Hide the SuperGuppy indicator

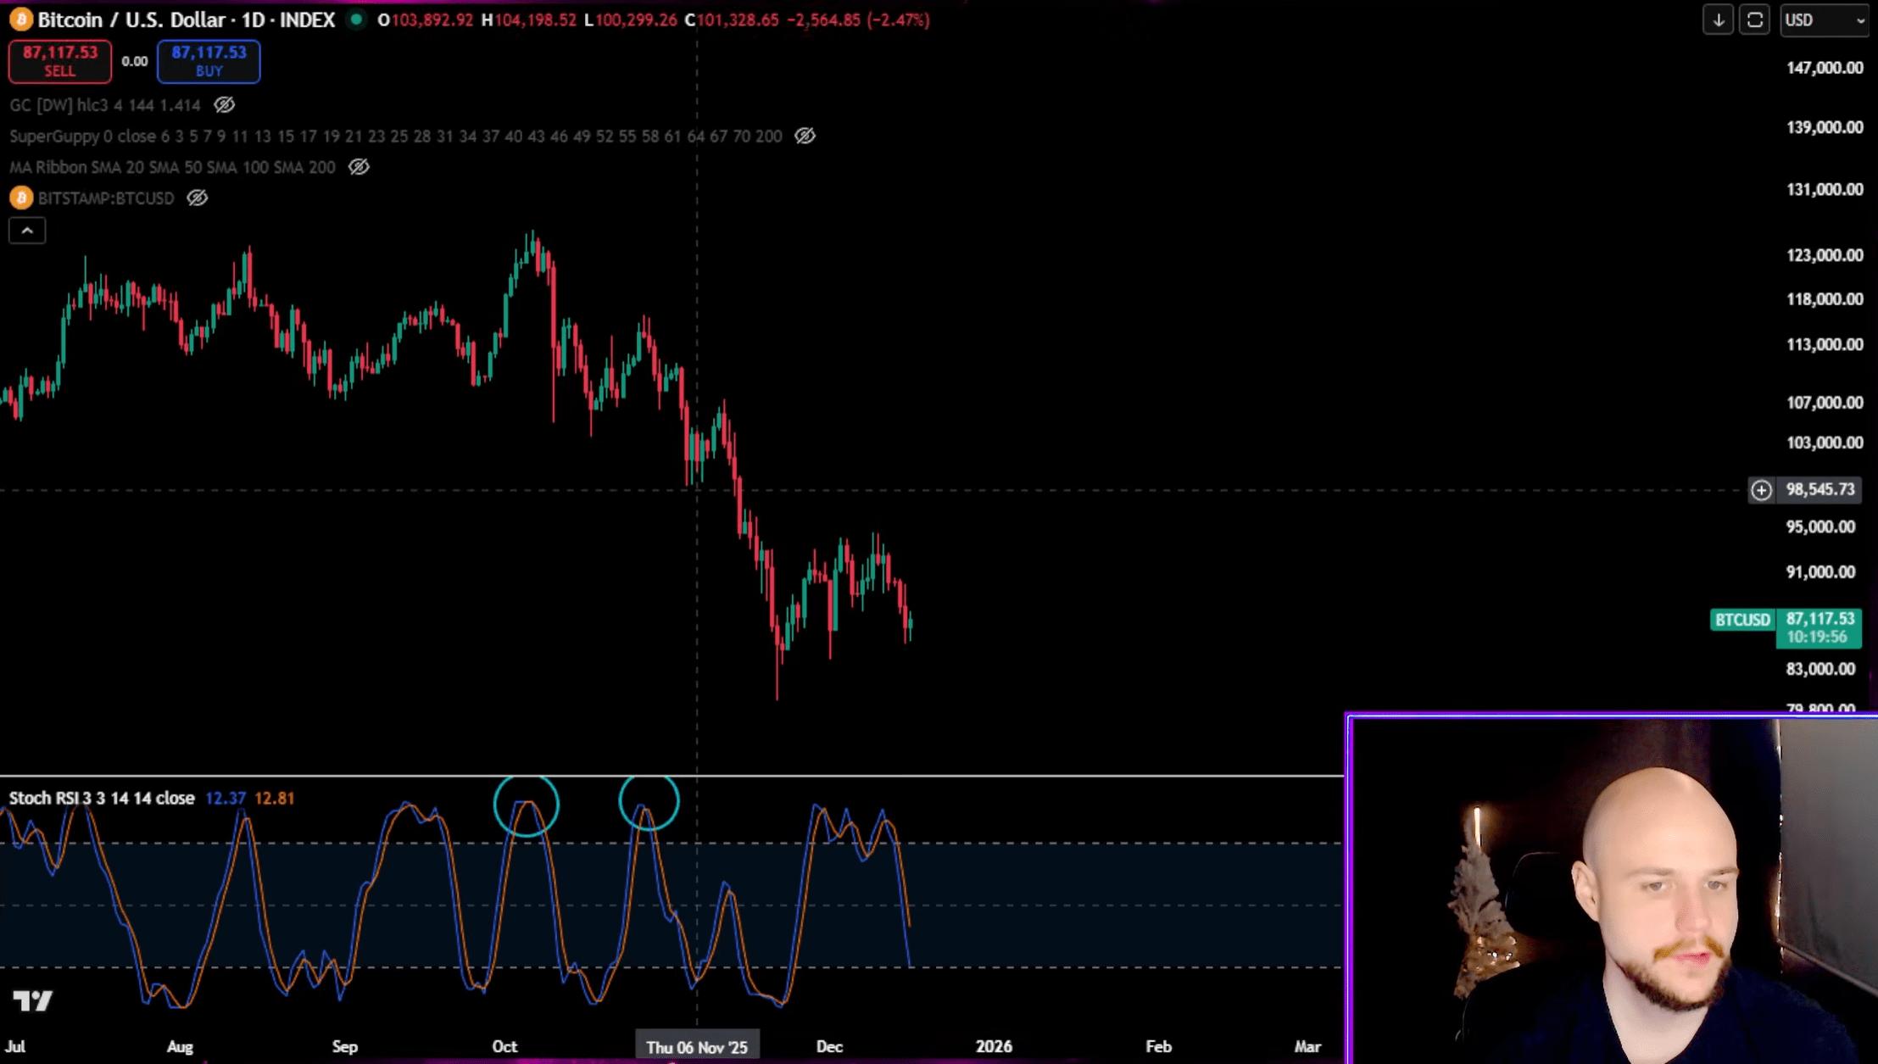(x=805, y=136)
